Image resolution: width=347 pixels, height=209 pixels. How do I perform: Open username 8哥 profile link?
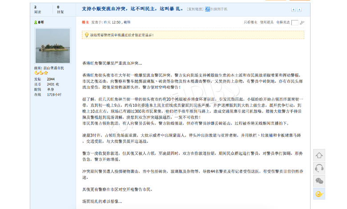[41, 22]
